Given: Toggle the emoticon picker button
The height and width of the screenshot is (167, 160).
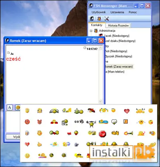Looking at the screenshot, I should click(18, 107).
